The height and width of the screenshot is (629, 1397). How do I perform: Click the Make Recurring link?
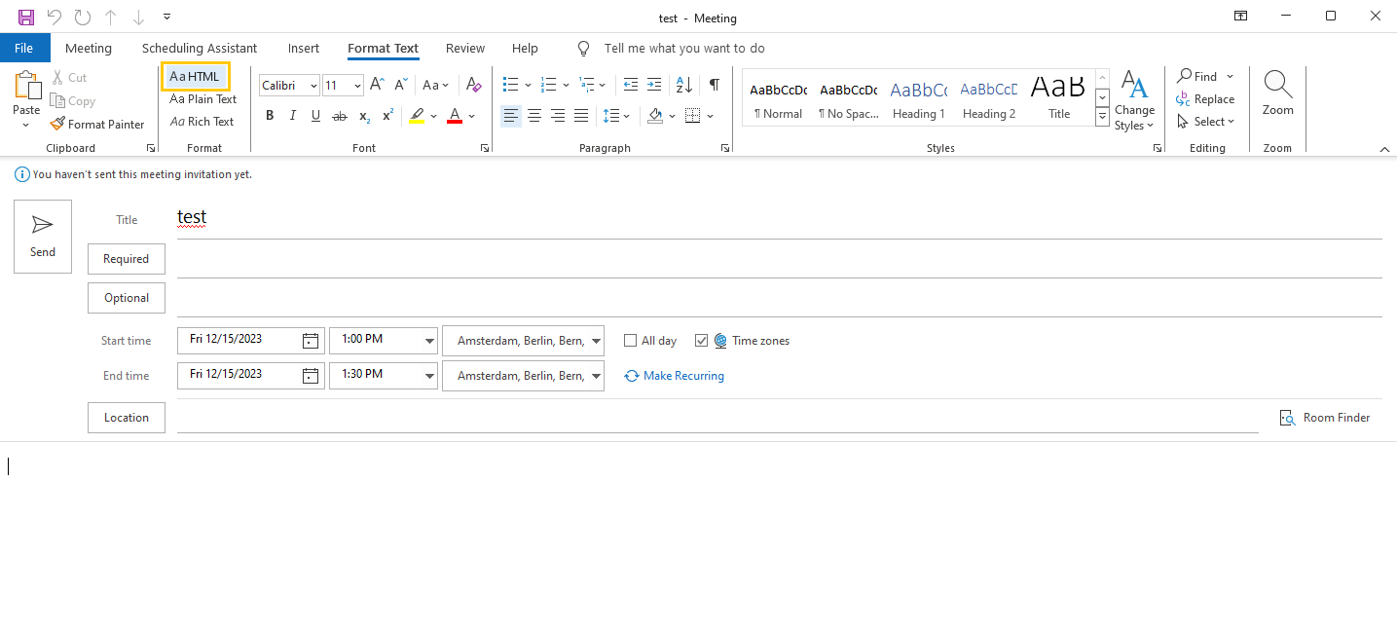click(682, 376)
